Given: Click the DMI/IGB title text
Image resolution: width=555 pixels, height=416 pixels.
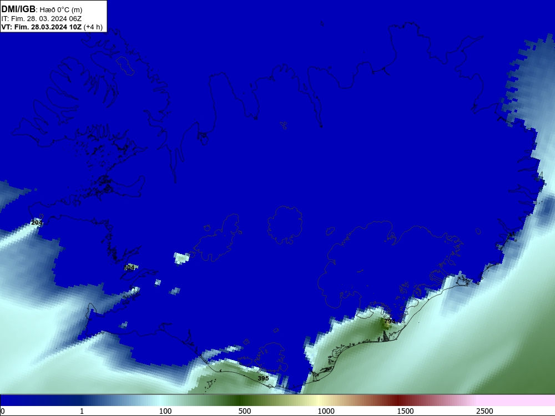Looking at the screenshot, I should (x=18, y=9).
